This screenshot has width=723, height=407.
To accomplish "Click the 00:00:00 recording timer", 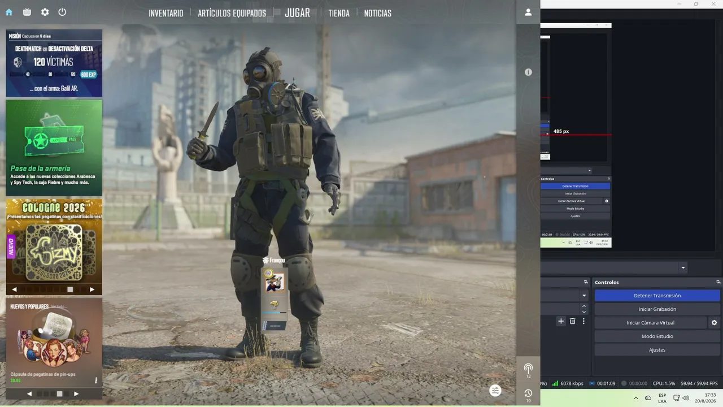I will [x=634, y=383].
